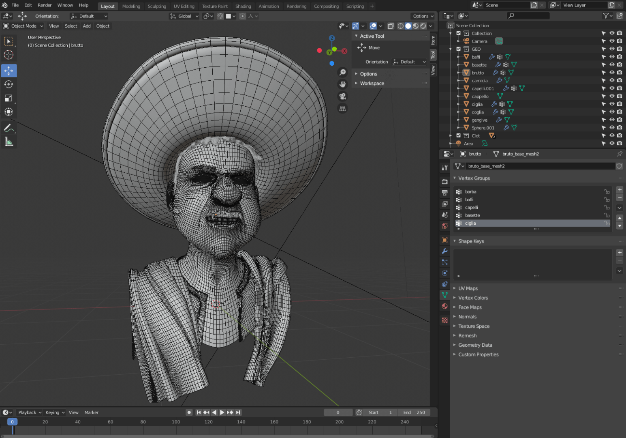Expand the Geometry Data section
Image resolution: width=626 pixels, height=438 pixels.
[475, 345]
